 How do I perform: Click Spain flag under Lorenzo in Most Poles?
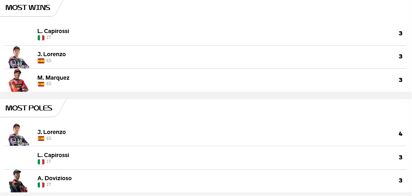pyautogui.click(x=41, y=139)
